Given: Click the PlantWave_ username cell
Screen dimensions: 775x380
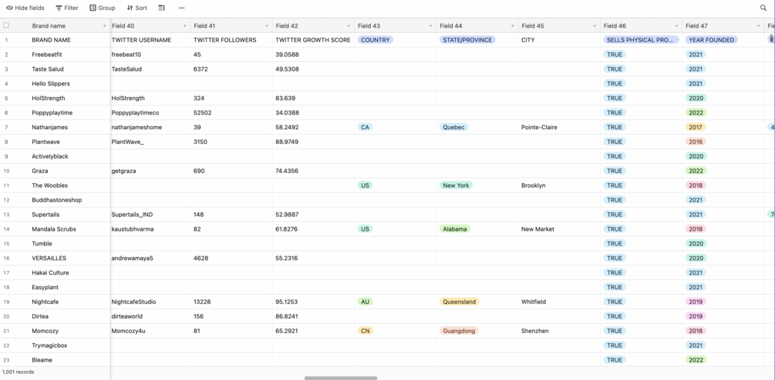Looking at the screenshot, I should coord(150,142).
